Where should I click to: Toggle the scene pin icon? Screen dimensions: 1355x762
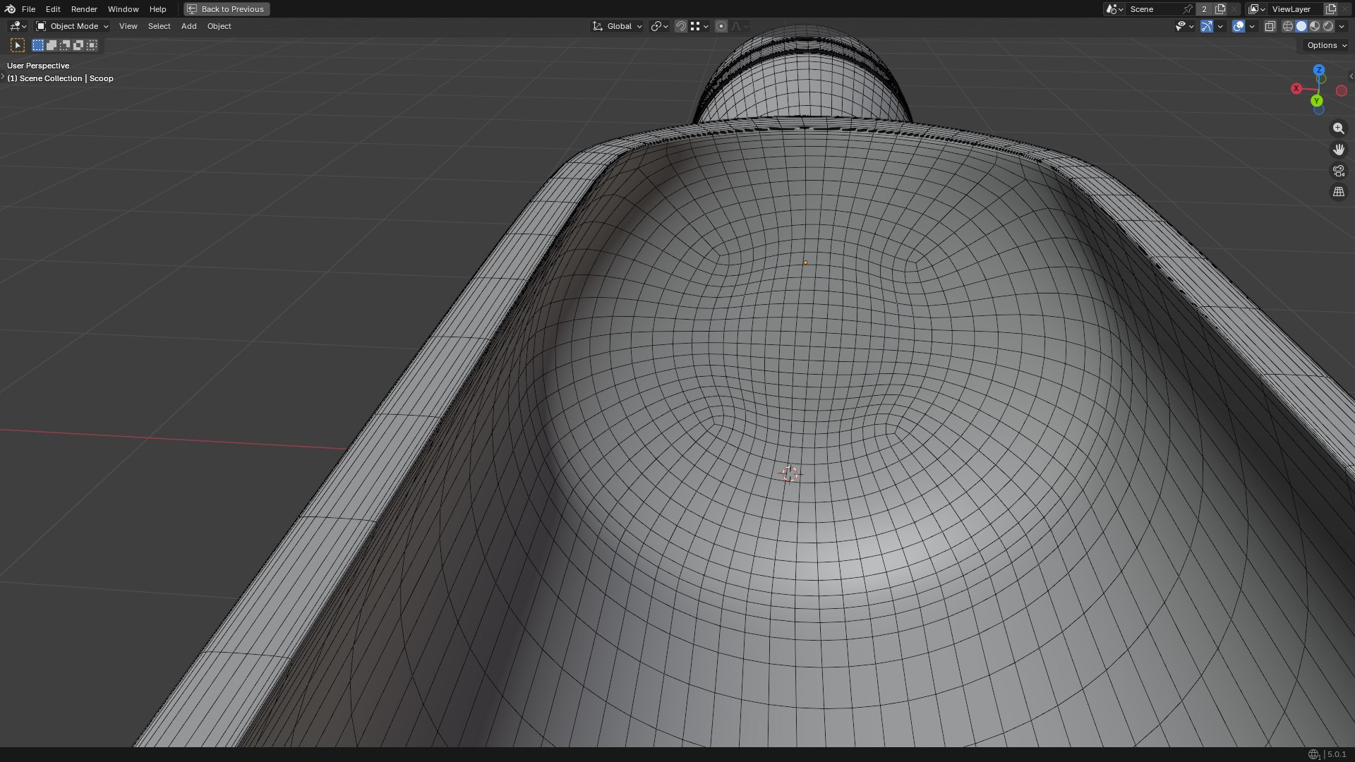(1188, 9)
